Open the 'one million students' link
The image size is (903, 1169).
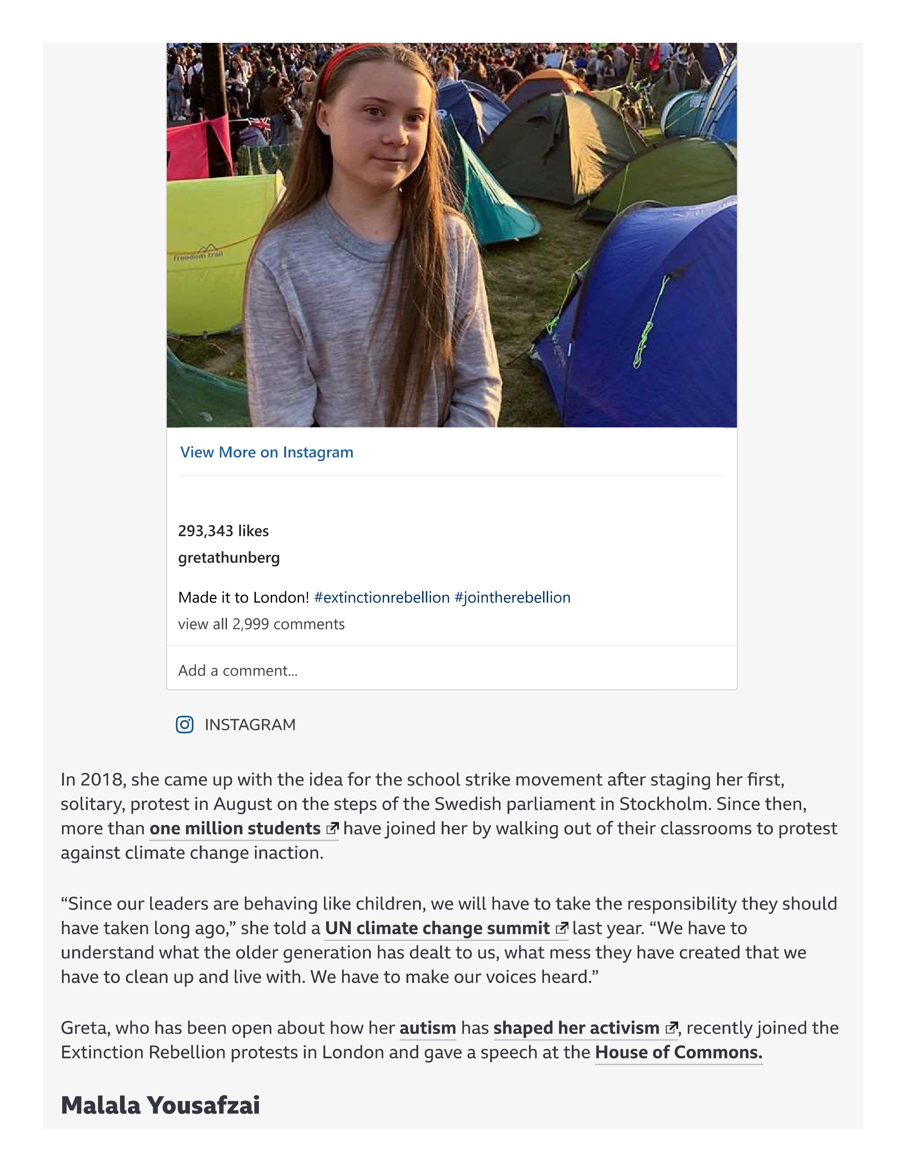coord(235,828)
